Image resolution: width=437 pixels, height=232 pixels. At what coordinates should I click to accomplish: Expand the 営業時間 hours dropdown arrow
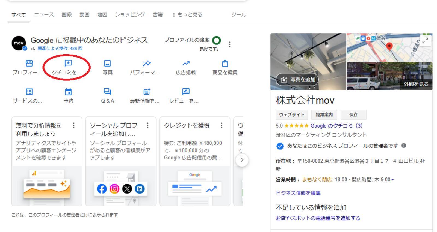(x=392, y=180)
